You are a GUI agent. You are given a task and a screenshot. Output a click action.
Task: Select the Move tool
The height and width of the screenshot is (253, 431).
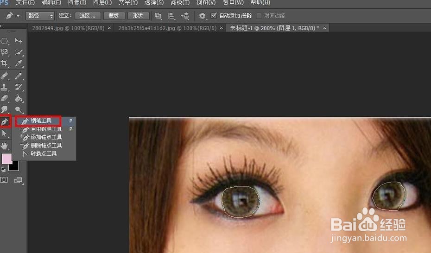tap(19, 41)
